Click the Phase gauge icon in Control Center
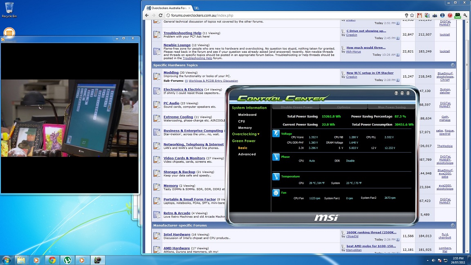 [x=276, y=157]
